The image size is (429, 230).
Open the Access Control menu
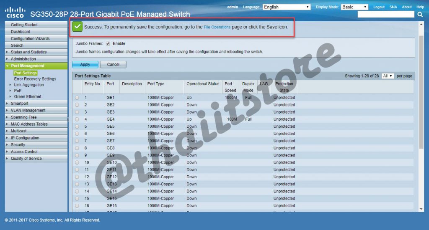point(36,152)
